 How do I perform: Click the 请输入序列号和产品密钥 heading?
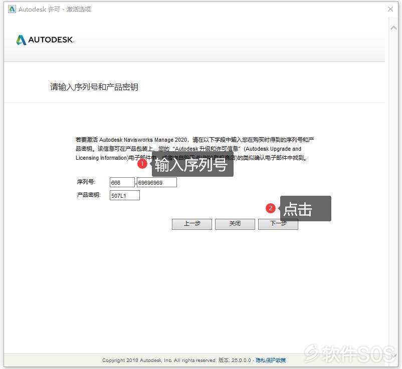pos(94,87)
